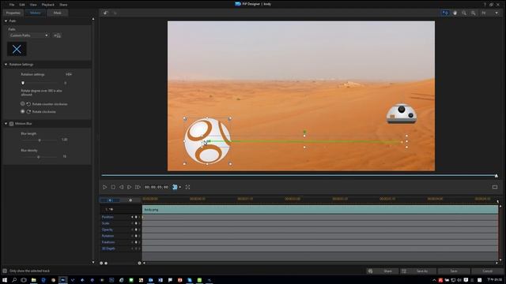Viewport: 506px width, 284px height.
Task: Activate the selection tool in preview toolbar
Action: pos(445,13)
